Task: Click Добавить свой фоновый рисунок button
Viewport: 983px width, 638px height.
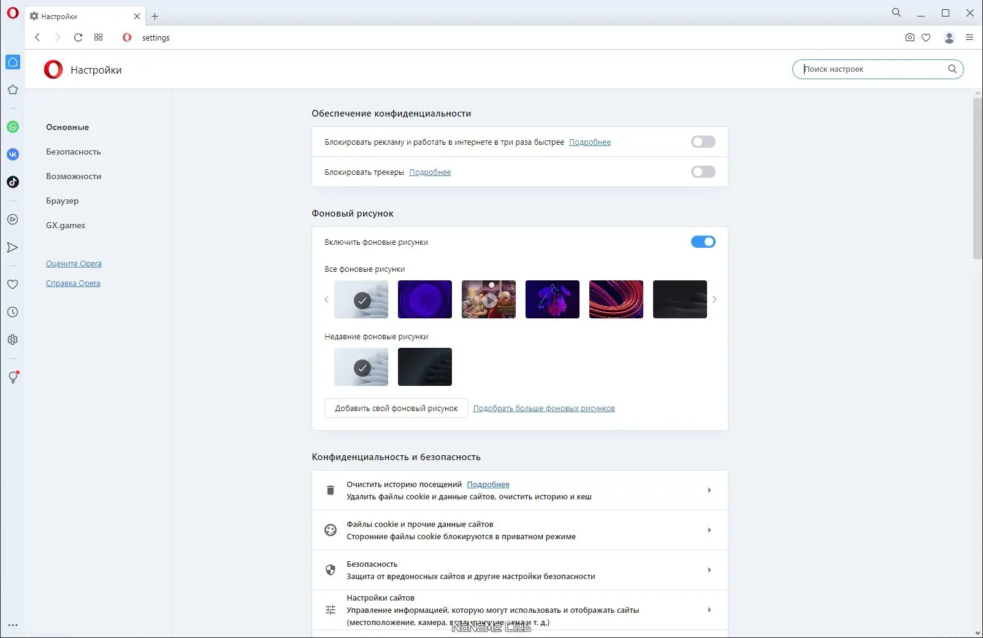Action: (396, 408)
